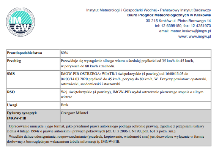Click the address 30-215 Kraków ul. Piotra Borowego 14
Viewport: 219px width, 159px height.
click(x=178, y=21)
